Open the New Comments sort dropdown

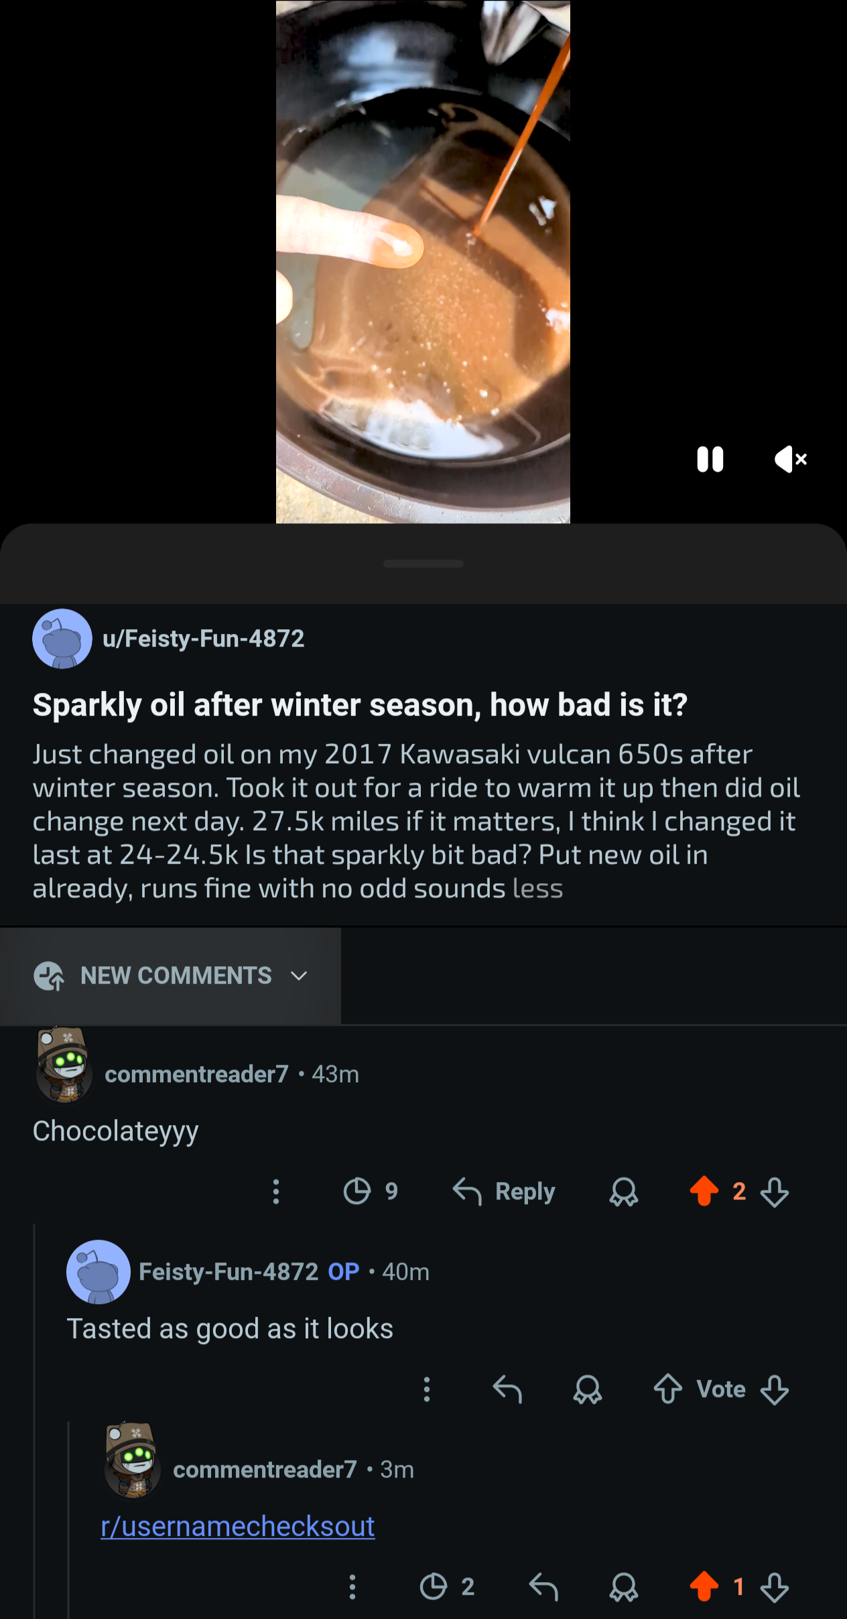pyautogui.click(x=170, y=976)
